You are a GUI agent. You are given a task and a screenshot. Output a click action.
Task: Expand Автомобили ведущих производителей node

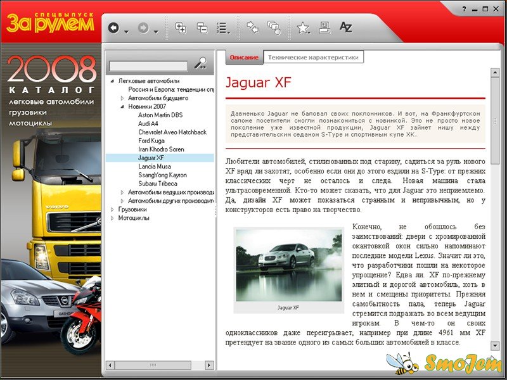(122, 193)
